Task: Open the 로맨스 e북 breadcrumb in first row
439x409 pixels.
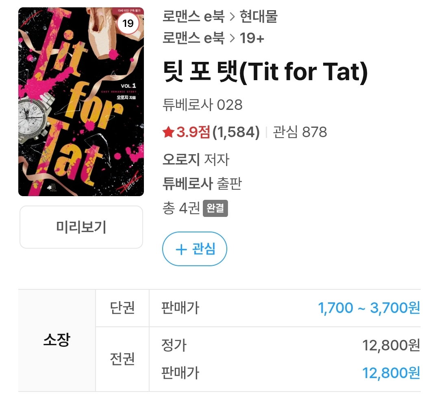Action: pyautogui.click(x=193, y=16)
